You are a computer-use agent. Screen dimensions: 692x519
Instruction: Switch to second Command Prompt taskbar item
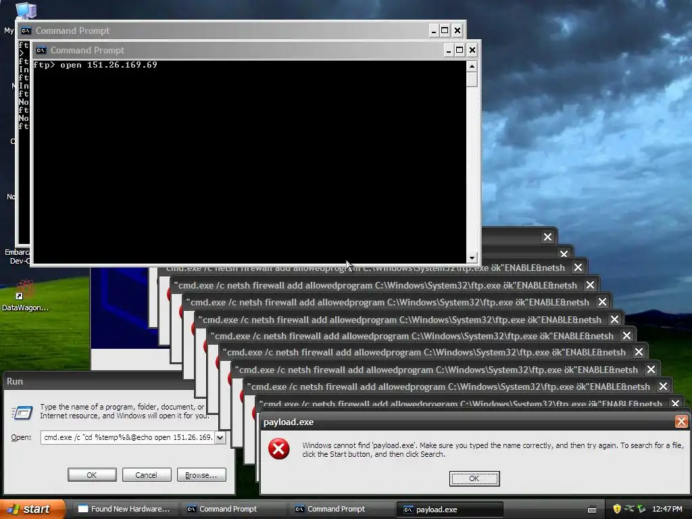(x=342, y=509)
